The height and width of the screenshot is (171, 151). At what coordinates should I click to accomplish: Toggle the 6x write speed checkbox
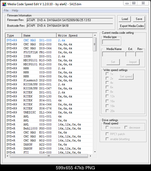click(x=107, y=87)
